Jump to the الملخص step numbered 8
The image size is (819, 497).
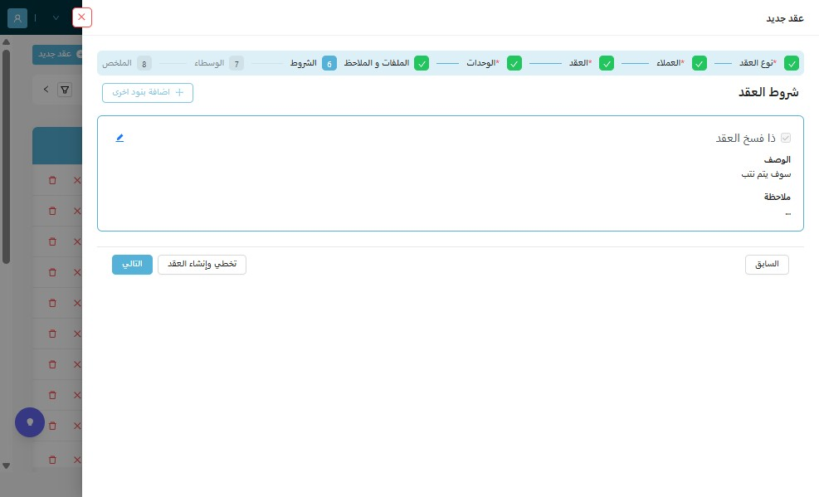[127, 63]
